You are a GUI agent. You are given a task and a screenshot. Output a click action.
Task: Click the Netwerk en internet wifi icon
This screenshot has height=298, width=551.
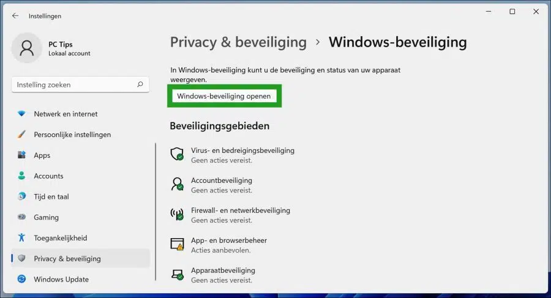(21, 114)
